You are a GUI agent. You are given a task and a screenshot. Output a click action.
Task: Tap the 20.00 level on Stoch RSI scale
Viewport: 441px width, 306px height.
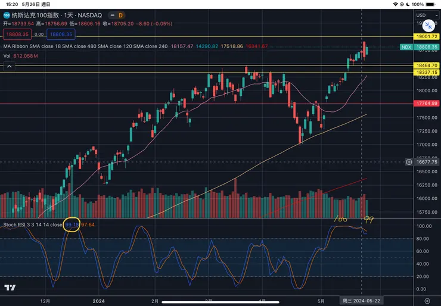click(x=423, y=276)
